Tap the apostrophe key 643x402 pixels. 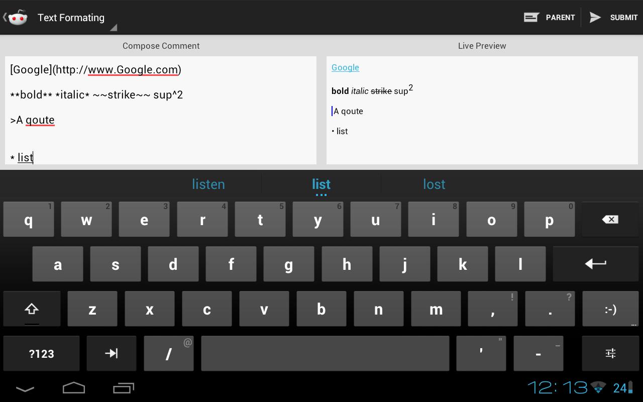pos(481,354)
